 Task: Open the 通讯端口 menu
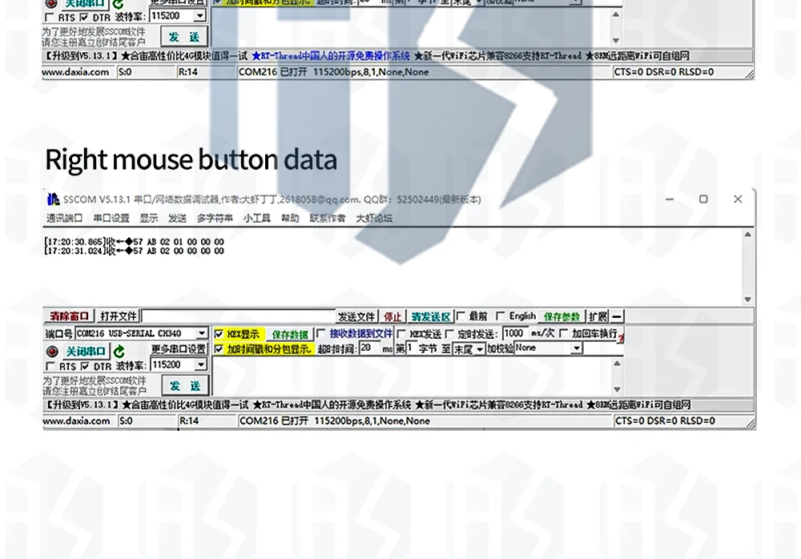(x=64, y=218)
